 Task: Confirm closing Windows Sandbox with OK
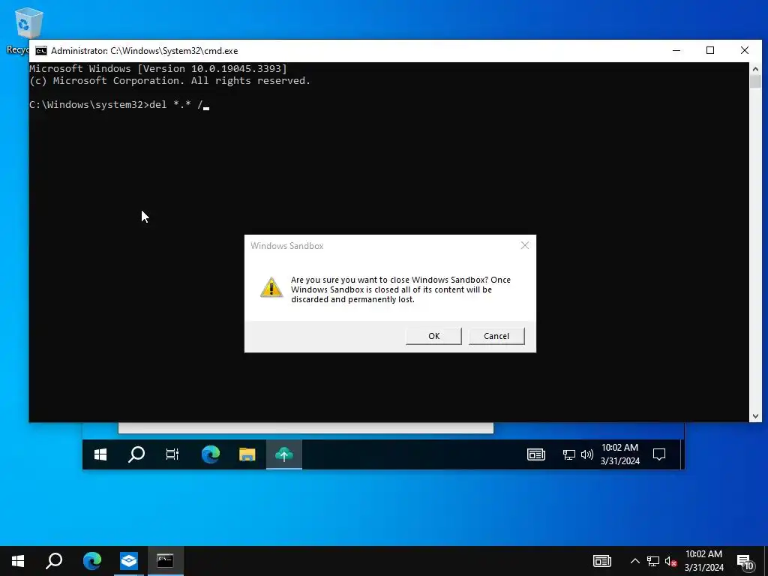tap(433, 336)
